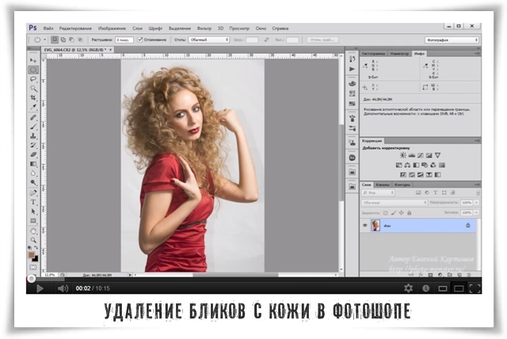507x339 pixels.
Task: Open fill value dropdown arrow
Action: click(x=476, y=212)
